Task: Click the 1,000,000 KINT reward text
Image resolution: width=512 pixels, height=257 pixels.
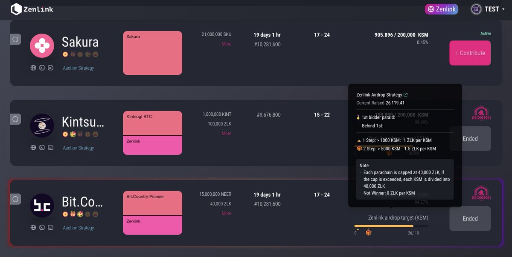Action: [217, 114]
